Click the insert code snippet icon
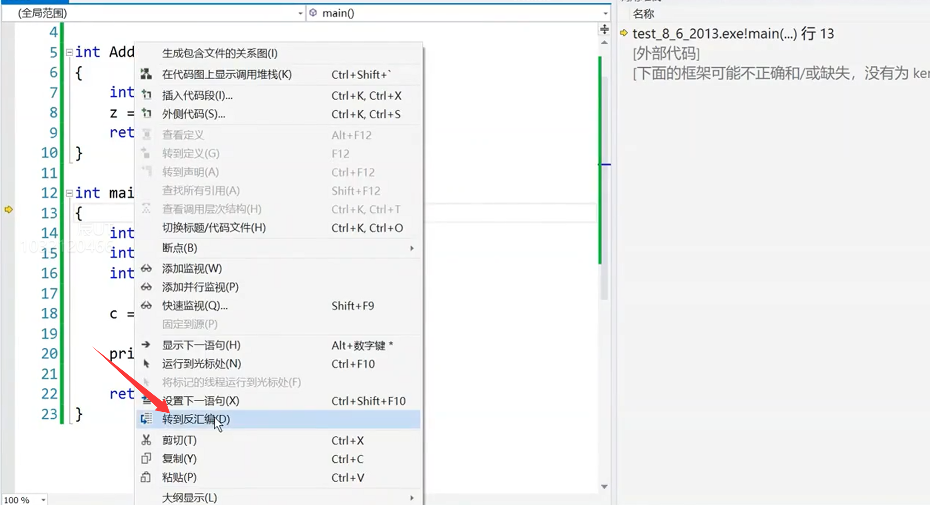This screenshot has height=505, width=930. [146, 95]
